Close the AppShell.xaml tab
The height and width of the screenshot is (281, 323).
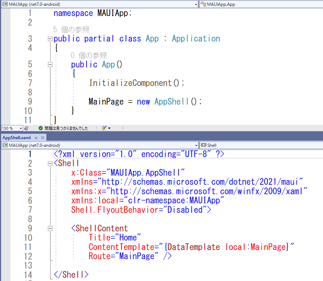tap(43, 138)
